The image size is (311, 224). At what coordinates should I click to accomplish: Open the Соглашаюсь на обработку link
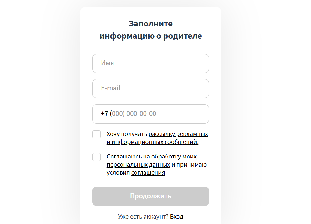point(152,156)
